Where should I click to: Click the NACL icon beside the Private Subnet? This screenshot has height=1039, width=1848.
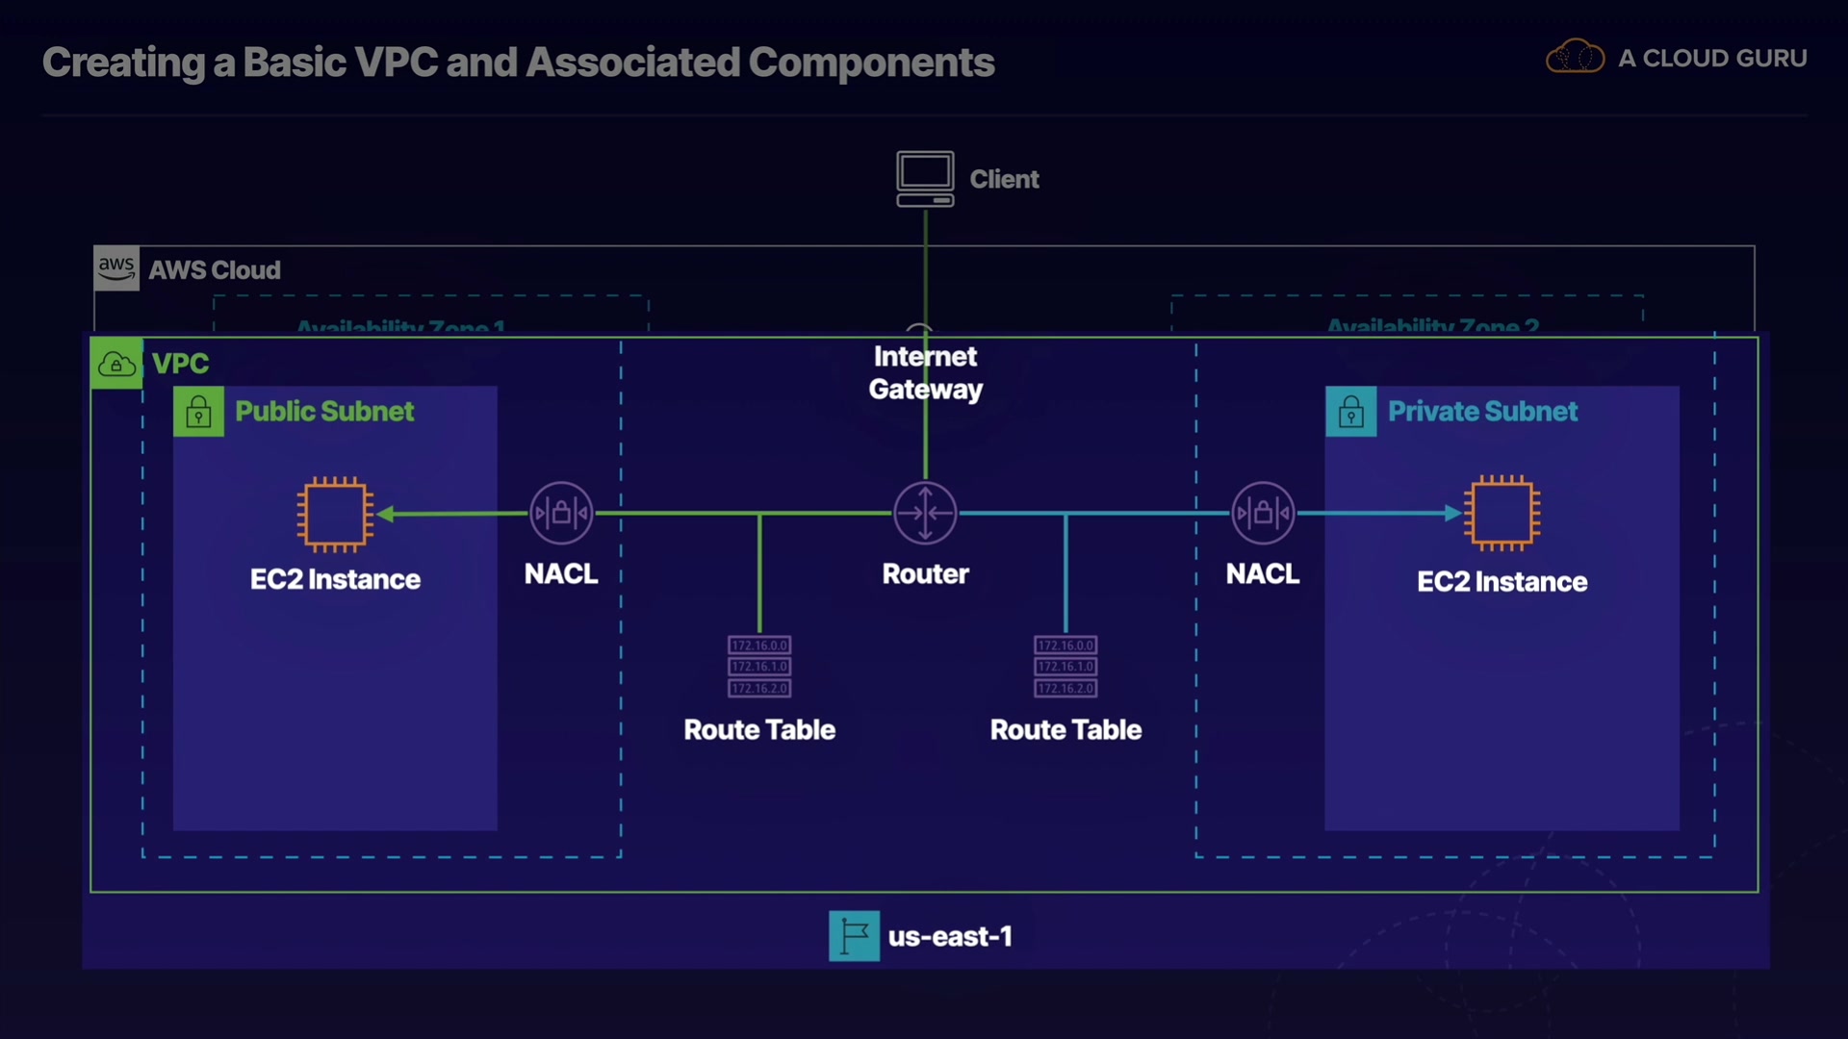coord(1263,513)
